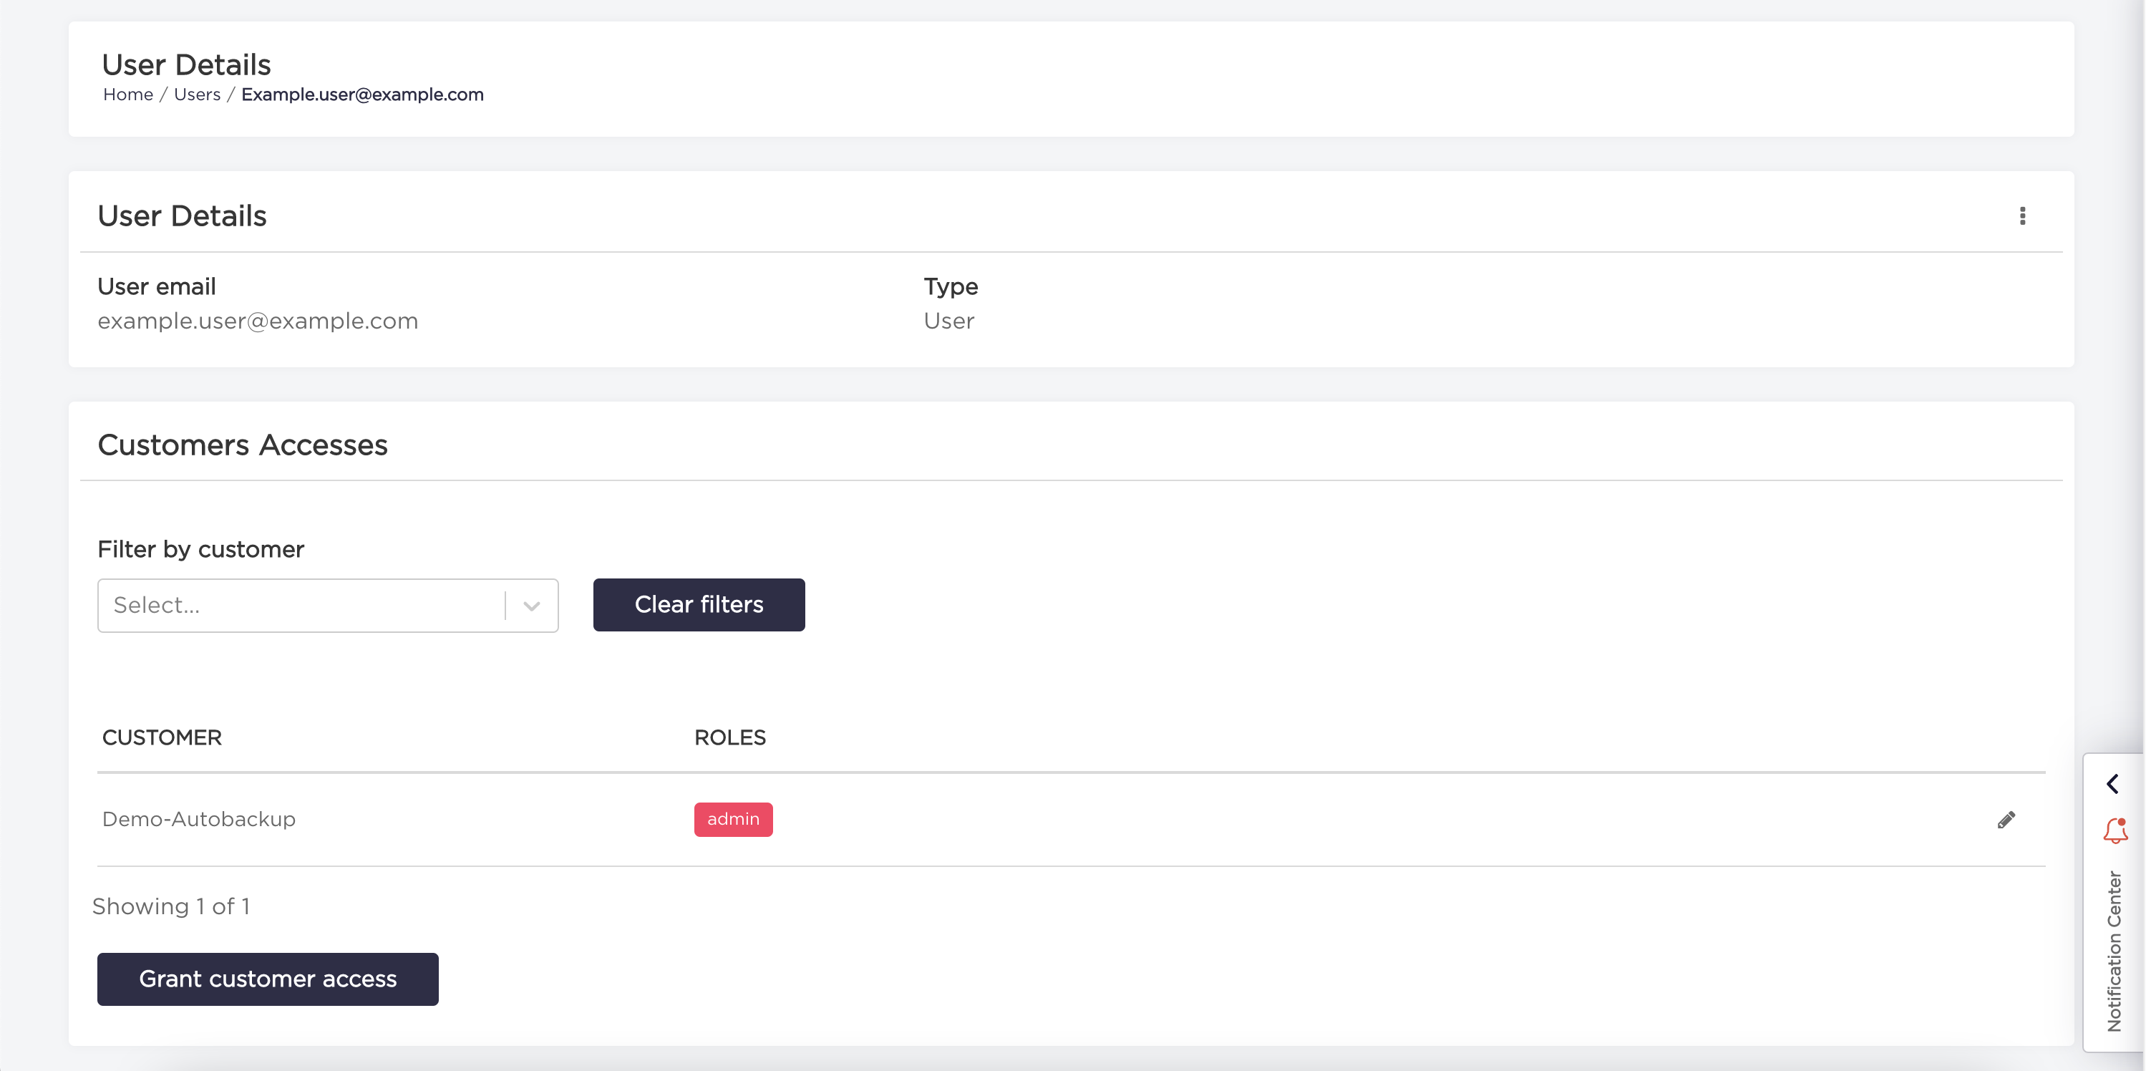Open the Home breadcrumb link
2146x1071 pixels.
click(x=127, y=94)
